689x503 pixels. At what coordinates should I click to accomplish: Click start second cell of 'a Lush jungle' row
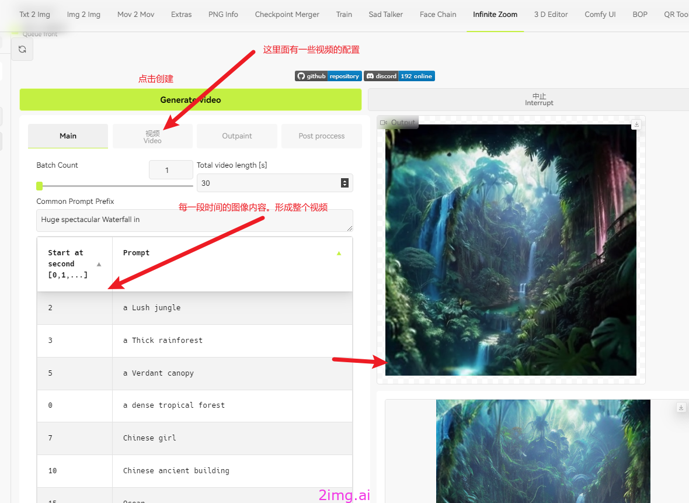(75, 308)
